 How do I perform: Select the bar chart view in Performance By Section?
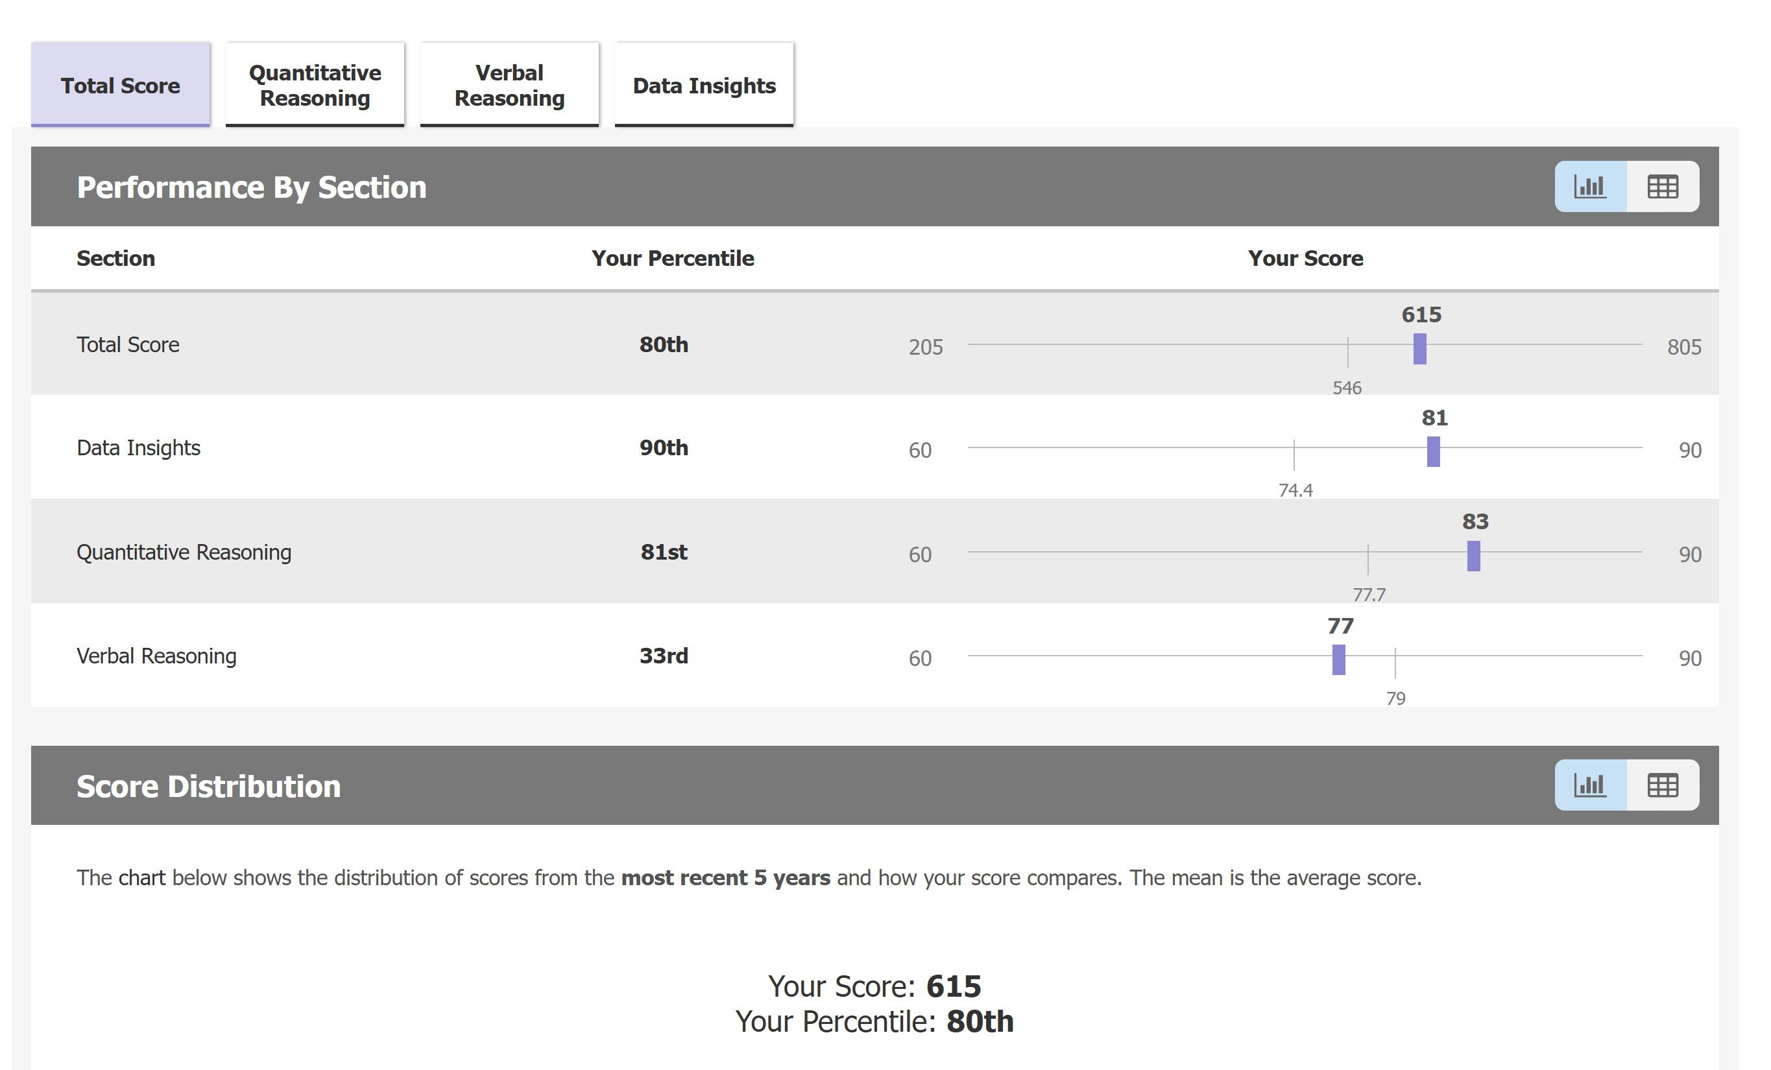pos(1590,186)
